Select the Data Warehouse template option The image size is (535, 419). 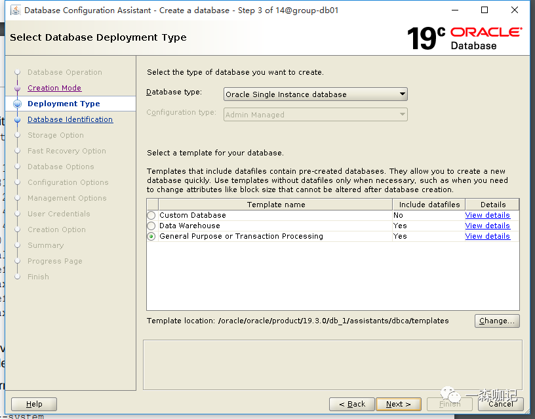pyautogui.click(x=151, y=226)
